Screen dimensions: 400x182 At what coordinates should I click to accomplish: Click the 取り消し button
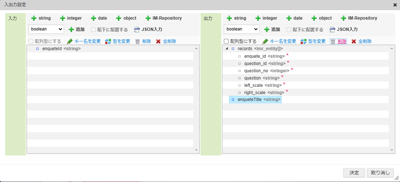point(380,173)
